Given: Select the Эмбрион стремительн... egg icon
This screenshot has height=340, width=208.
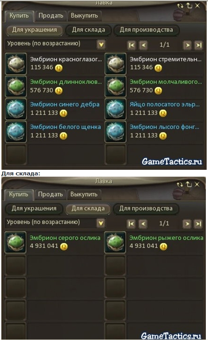Looking at the screenshot, I should pyautogui.click(x=116, y=64).
